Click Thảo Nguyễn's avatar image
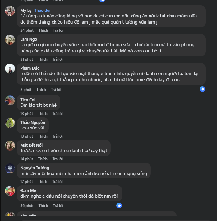 pyautogui.click(x=10, y=123)
